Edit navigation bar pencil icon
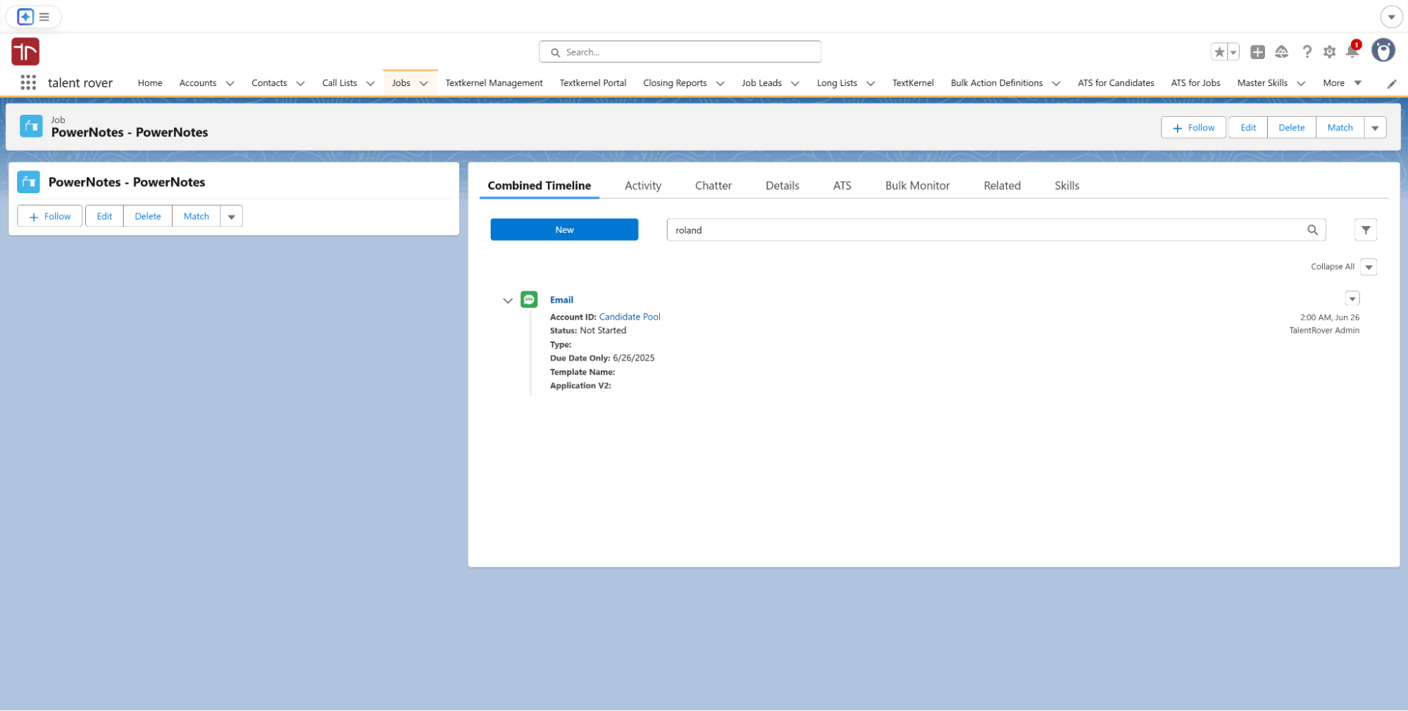The image size is (1408, 711). pyautogui.click(x=1392, y=84)
